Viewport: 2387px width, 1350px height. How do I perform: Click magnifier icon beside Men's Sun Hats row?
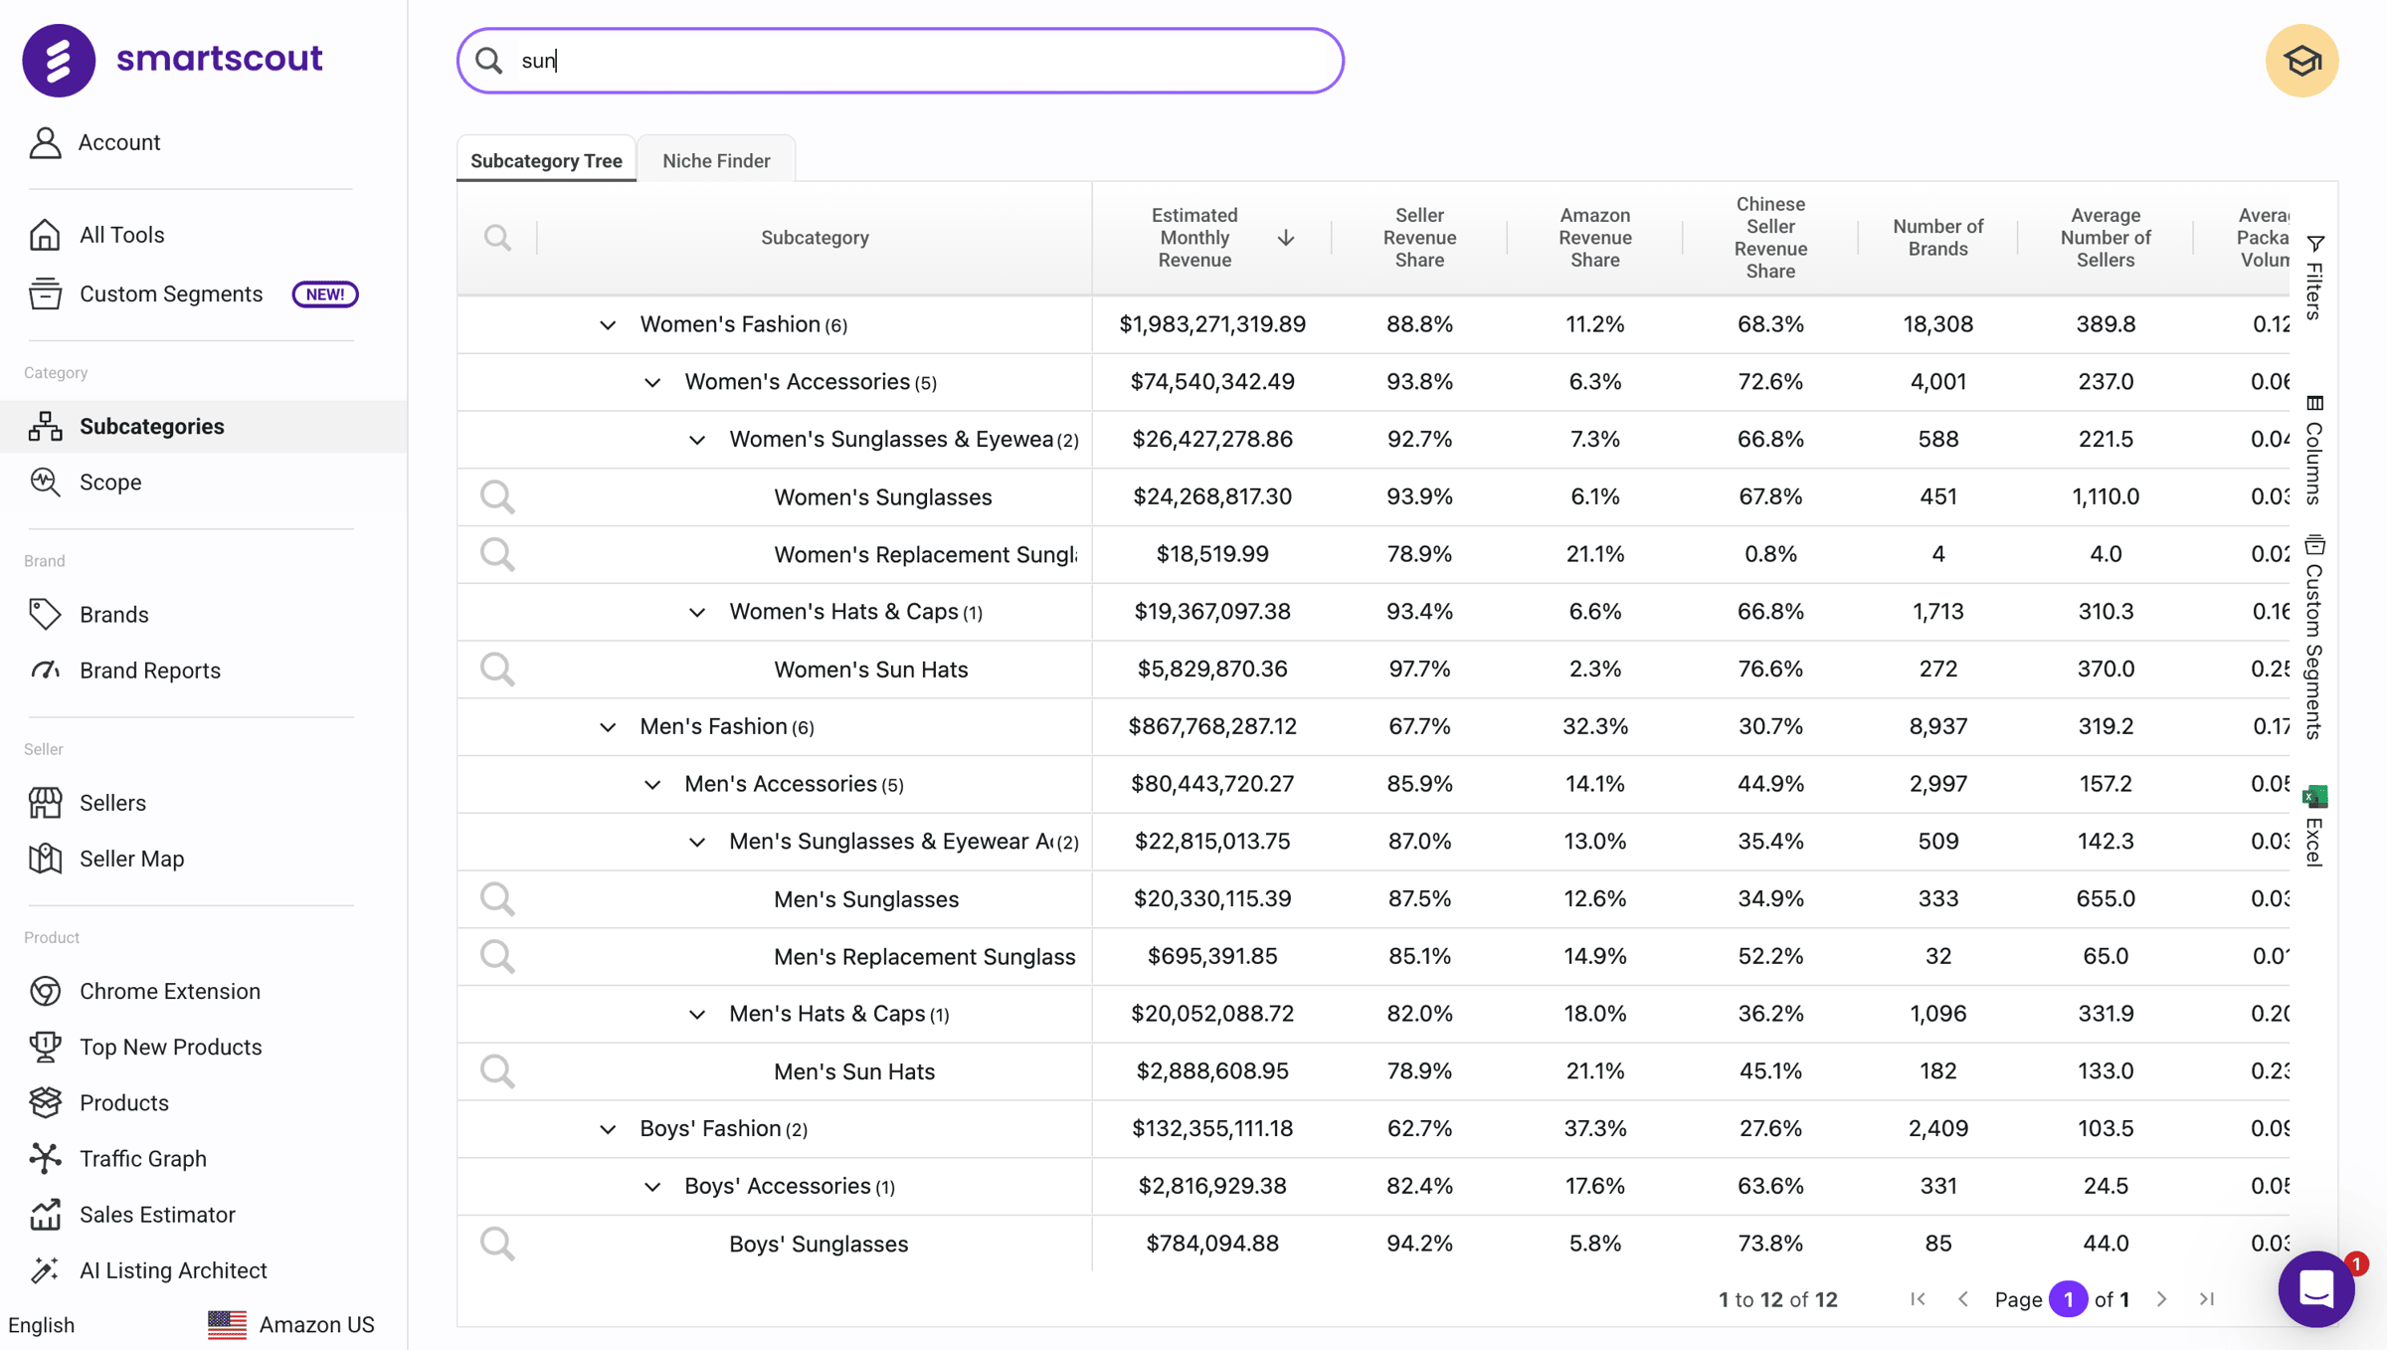coord(497,1071)
